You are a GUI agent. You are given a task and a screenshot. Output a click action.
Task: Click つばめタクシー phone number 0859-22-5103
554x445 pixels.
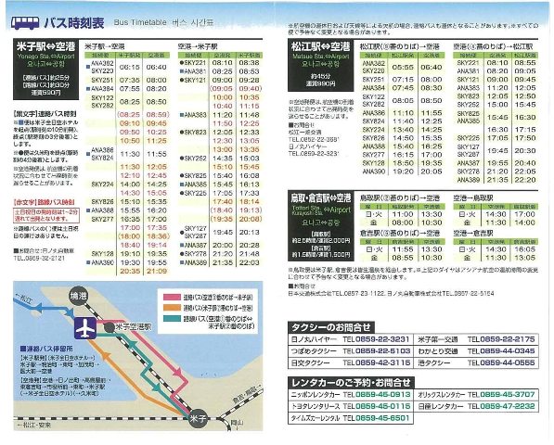pos(382,351)
